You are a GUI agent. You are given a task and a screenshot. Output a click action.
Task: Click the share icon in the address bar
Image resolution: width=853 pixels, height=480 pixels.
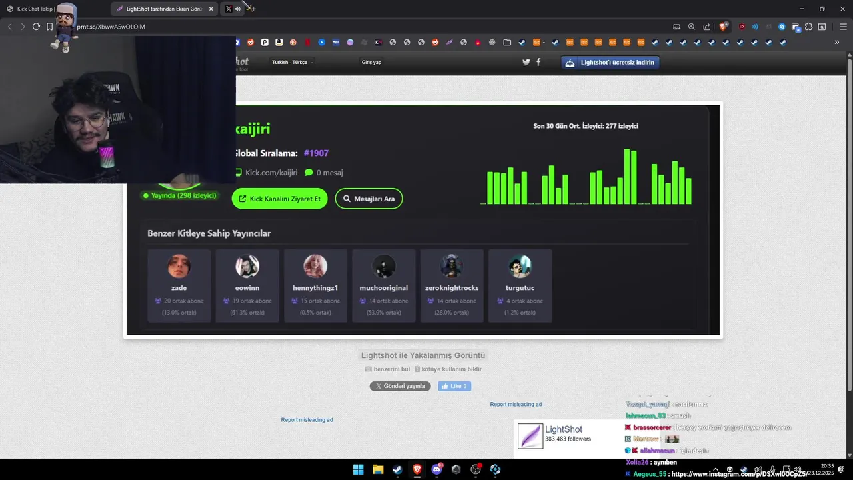click(x=706, y=27)
